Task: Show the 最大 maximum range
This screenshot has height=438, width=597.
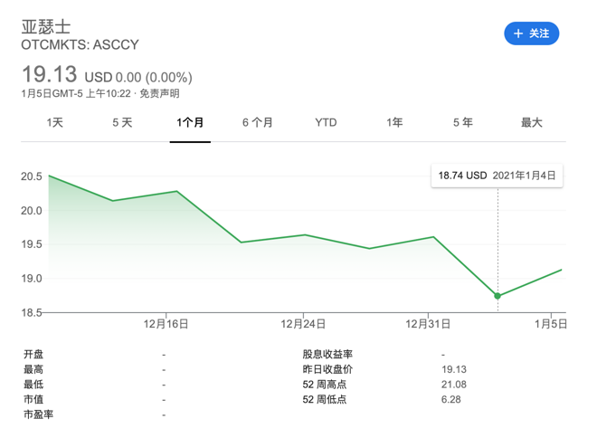Action: tap(531, 122)
